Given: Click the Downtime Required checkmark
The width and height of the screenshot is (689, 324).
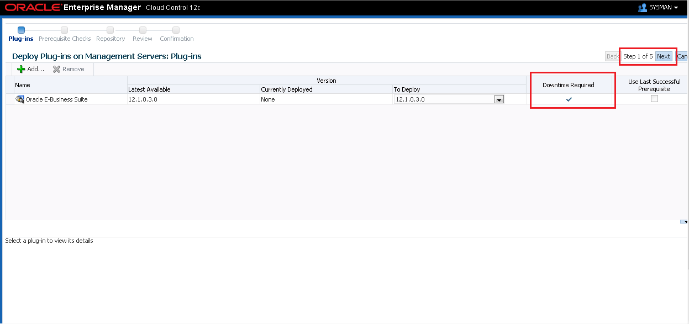Looking at the screenshot, I should click(x=569, y=99).
